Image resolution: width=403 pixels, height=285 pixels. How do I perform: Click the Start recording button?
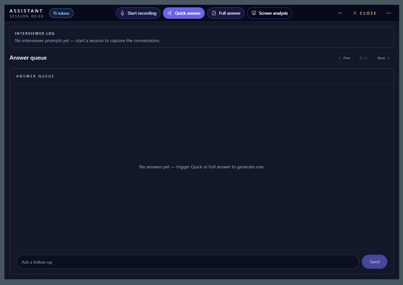pos(138,13)
